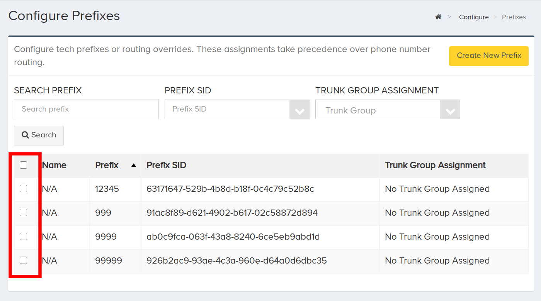This screenshot has height=301, width=541.
Task: Sort by the Prefix column arrow
Action: (134, 165)
